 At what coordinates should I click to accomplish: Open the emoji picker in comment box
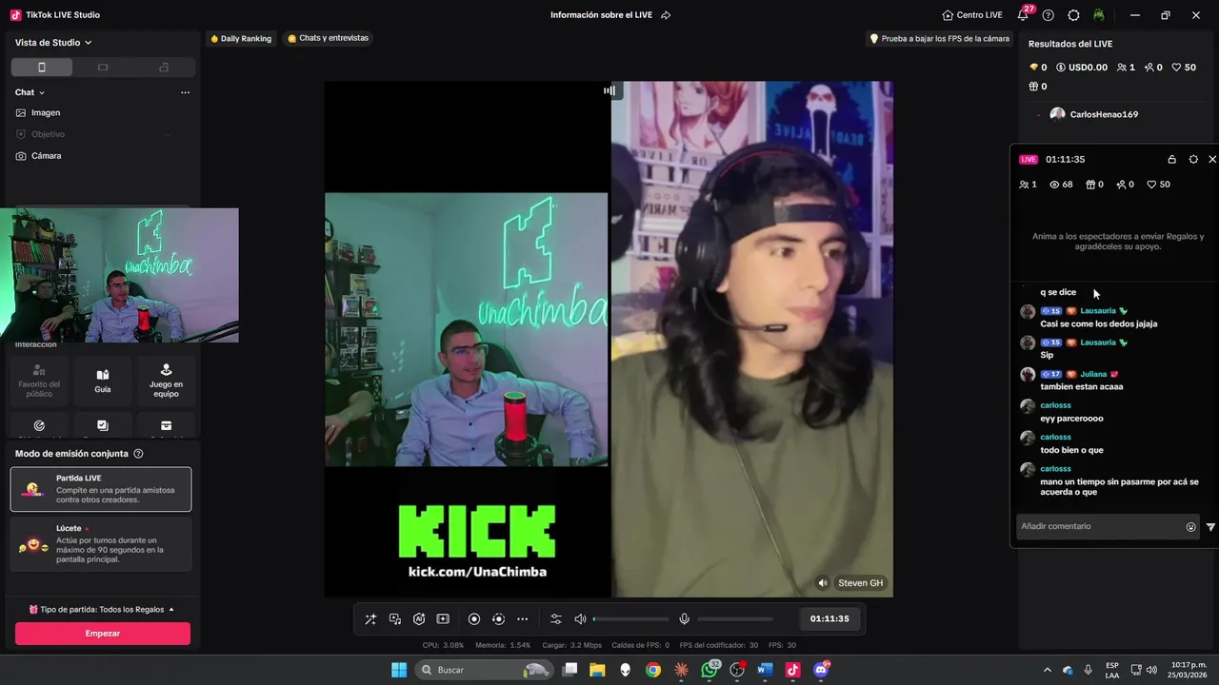point(1190,527)
